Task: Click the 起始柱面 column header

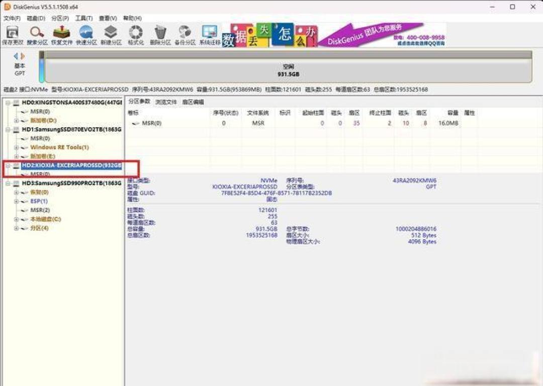Action: point(313,113)
